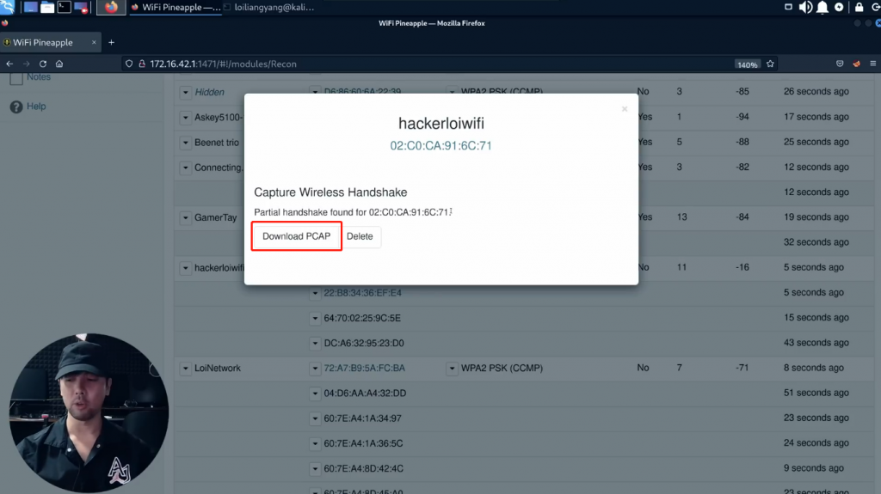This screenshot has width=881, height=494.
Task: View site security lock information
Action: [x=142, y=64]
